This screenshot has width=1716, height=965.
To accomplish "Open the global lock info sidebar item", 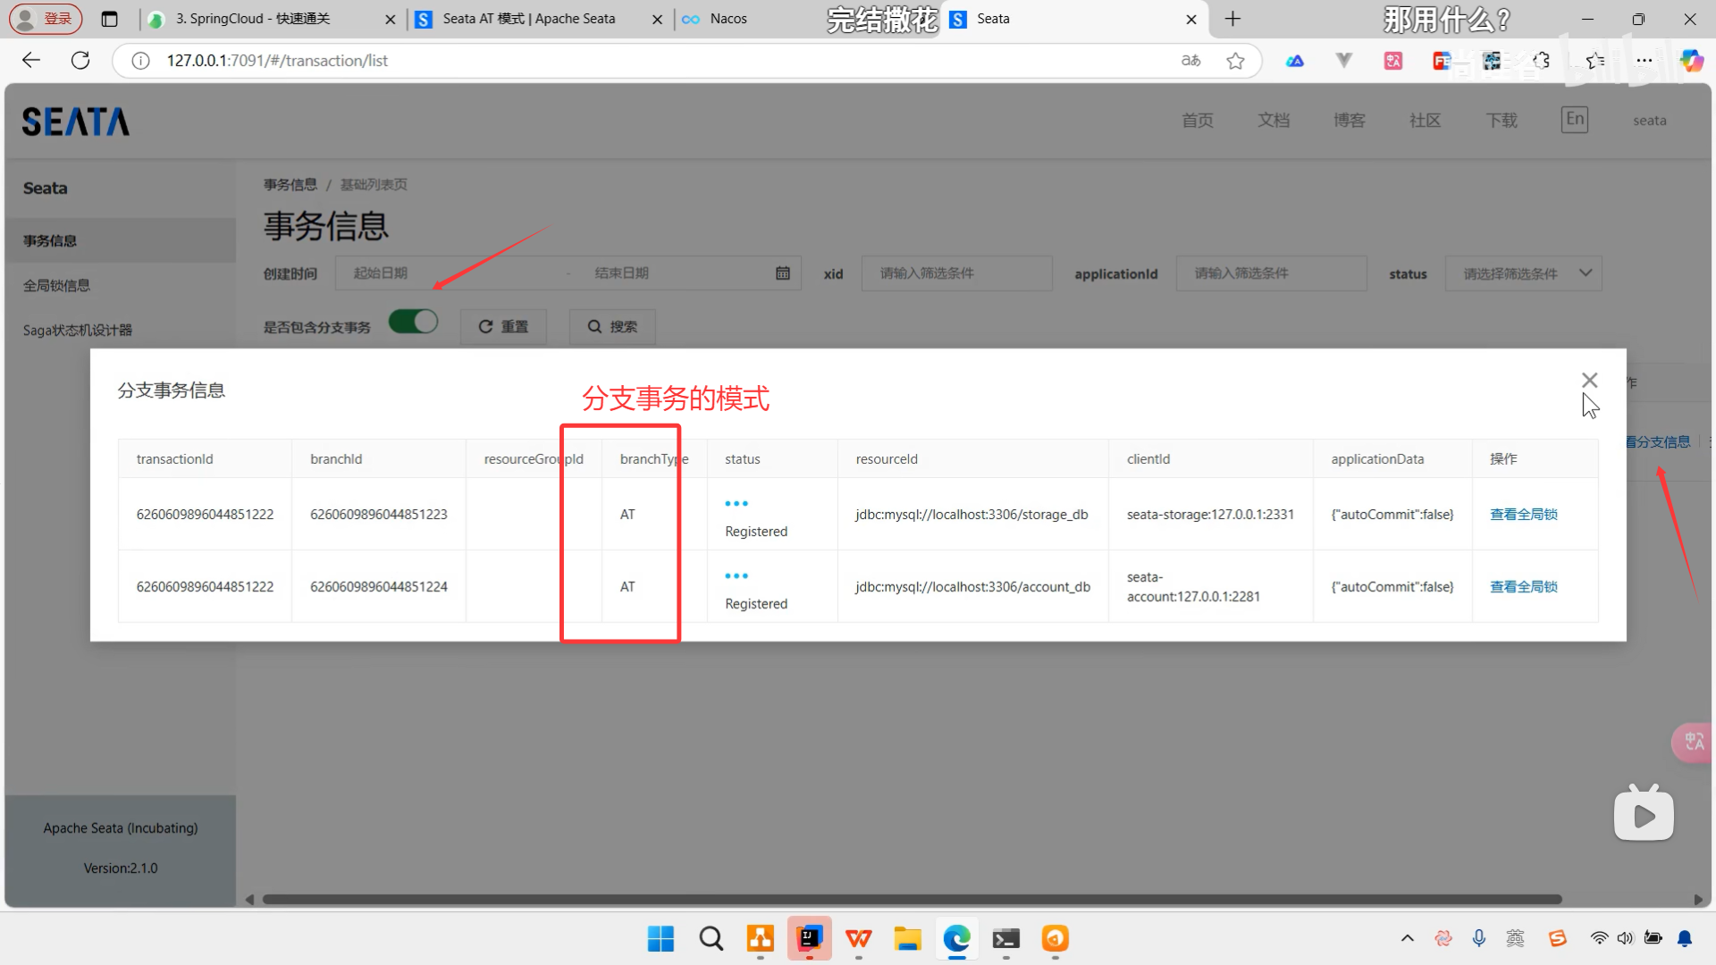I will point(56,285).
